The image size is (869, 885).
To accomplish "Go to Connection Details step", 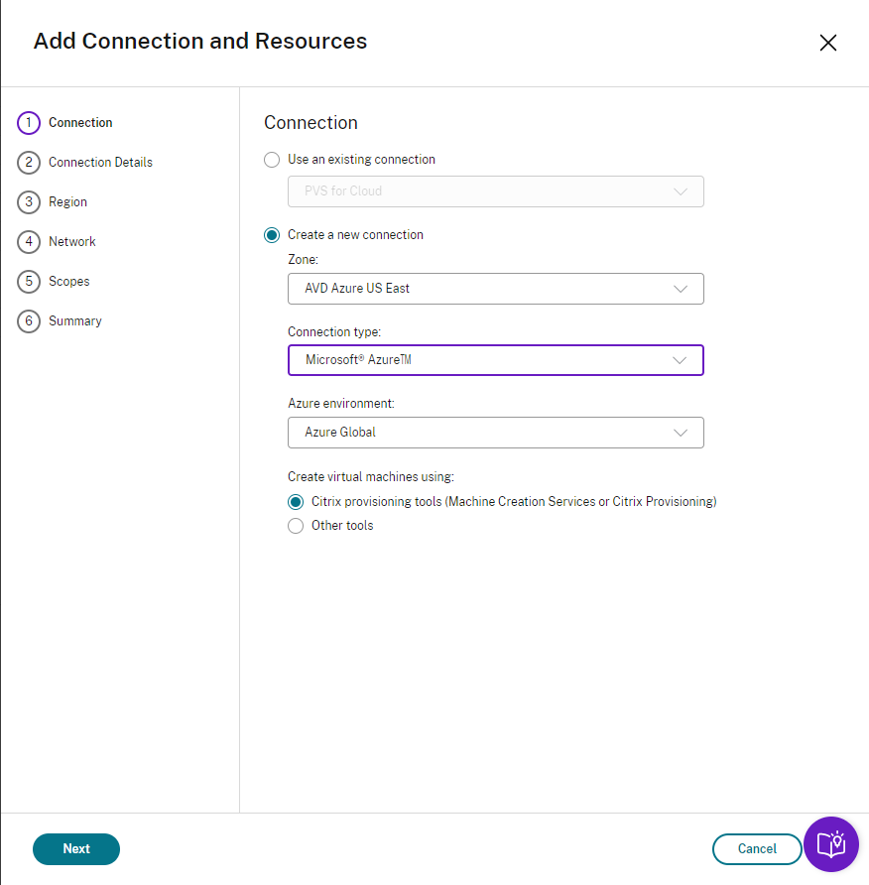I will [x=100, y=163].
